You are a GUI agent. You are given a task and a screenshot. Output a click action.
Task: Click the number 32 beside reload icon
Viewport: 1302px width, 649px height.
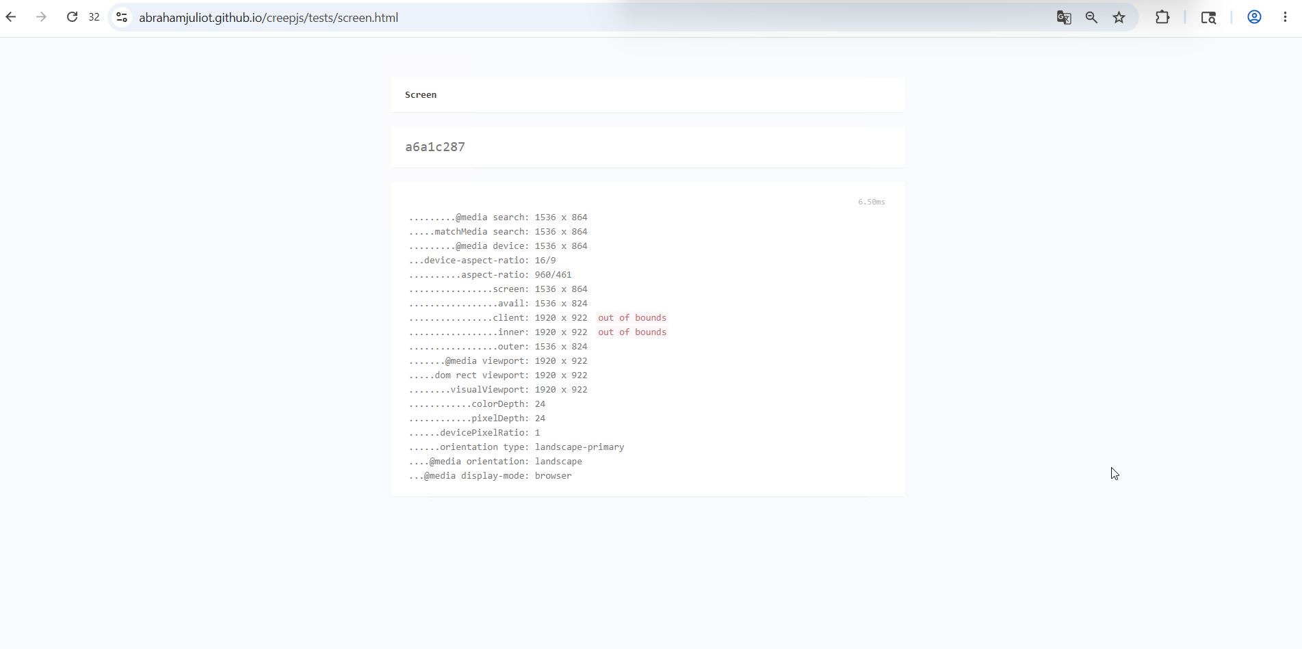94,17
